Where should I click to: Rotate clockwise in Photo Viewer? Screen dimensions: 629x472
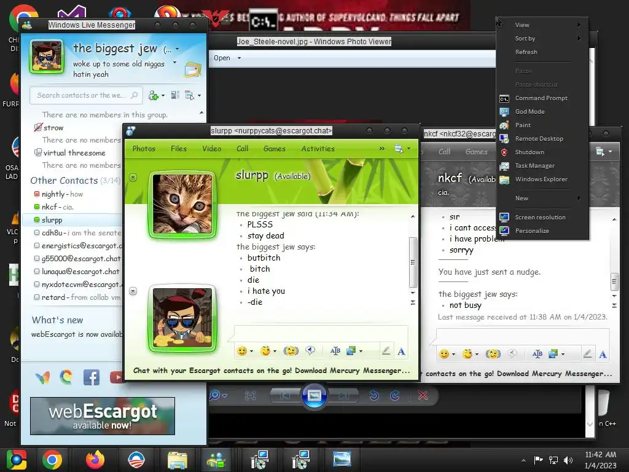coord(395,396)
